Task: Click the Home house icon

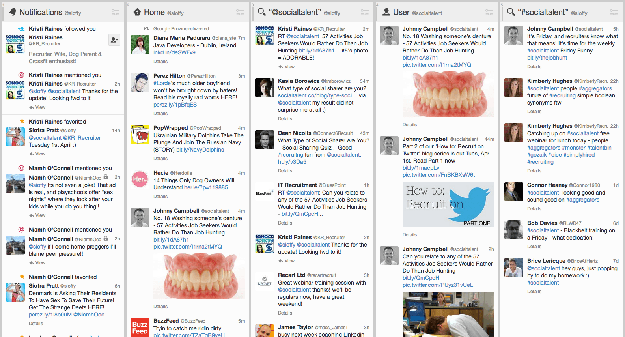Action: pos(137,12)
